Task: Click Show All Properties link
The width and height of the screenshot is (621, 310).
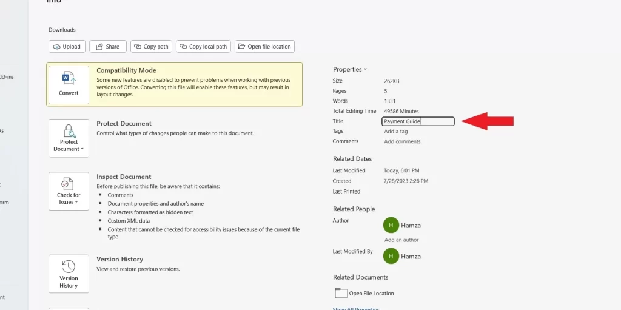Action: coord(356,308)
